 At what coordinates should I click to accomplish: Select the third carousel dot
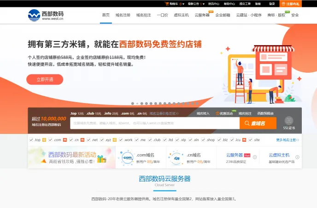[142, 104]
